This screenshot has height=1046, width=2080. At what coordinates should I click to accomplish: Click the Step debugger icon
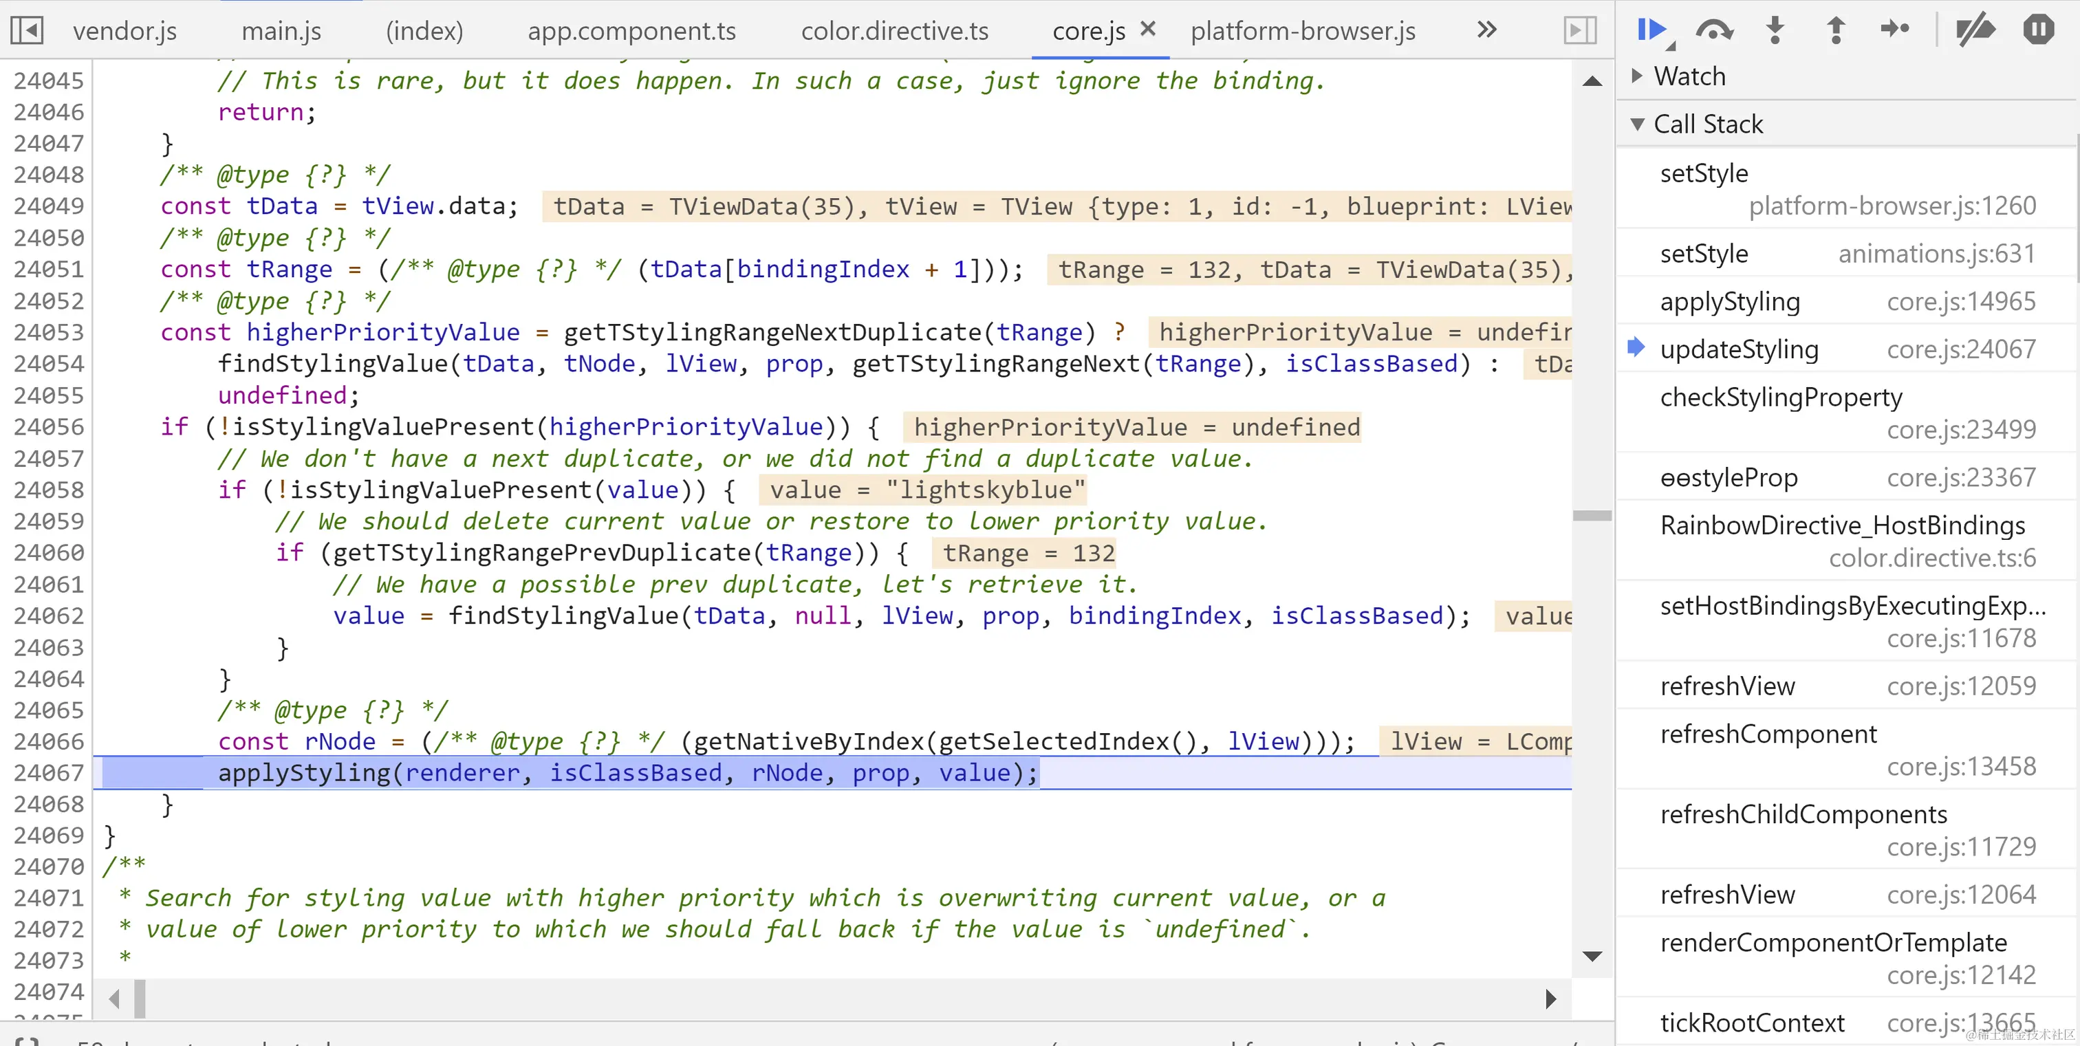click(1894, 30)
